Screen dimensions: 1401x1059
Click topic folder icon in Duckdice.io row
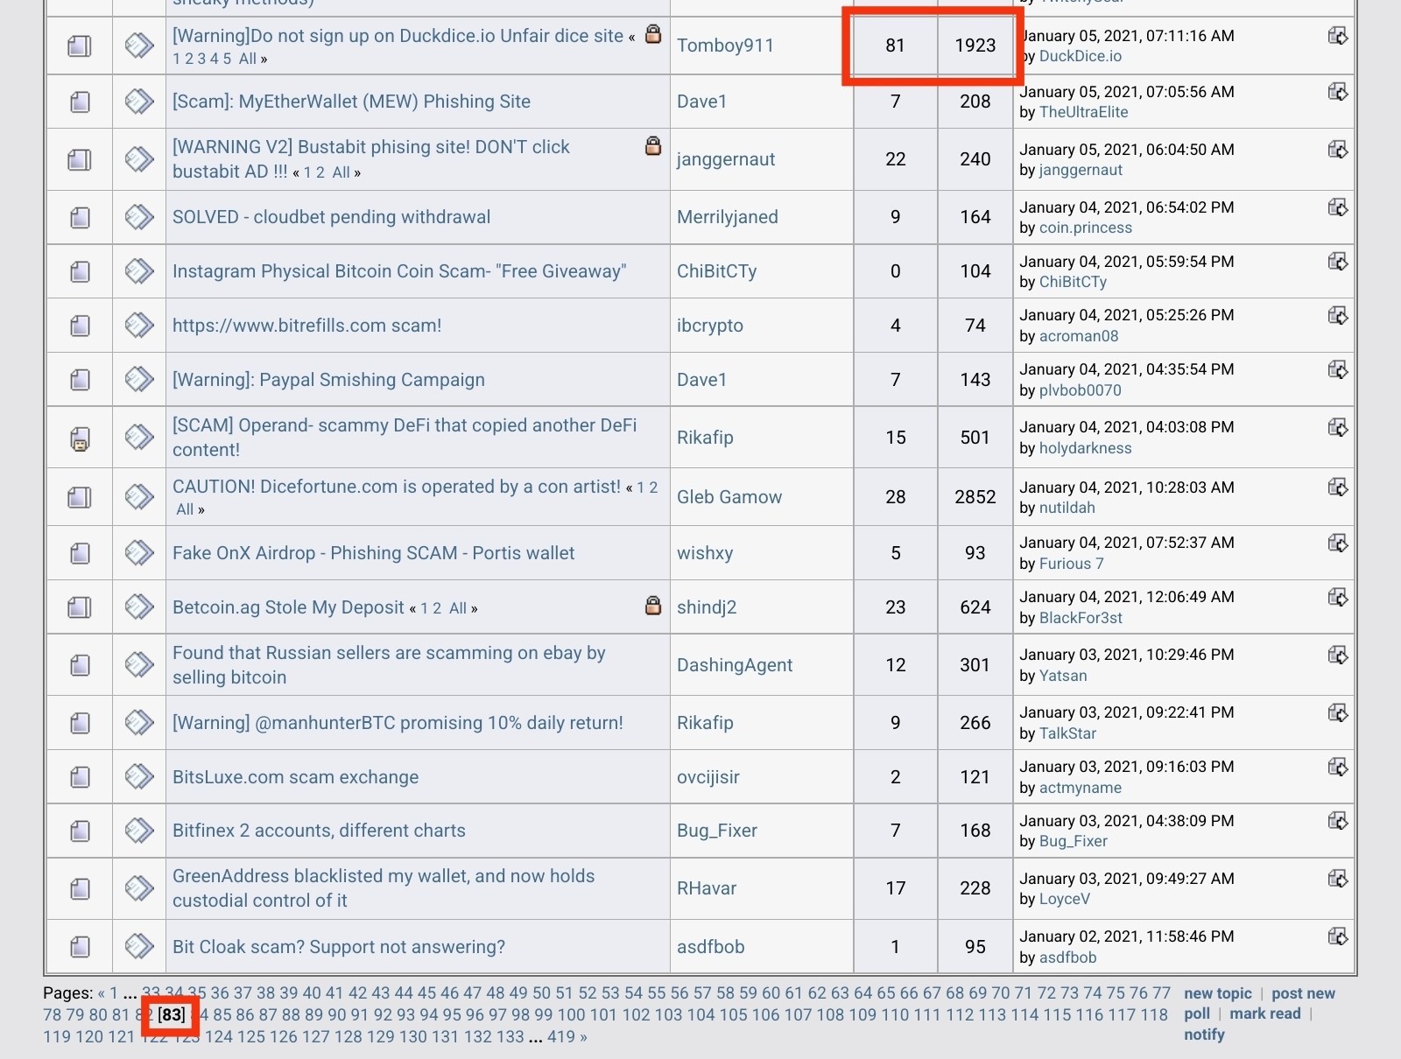(80, 46)
